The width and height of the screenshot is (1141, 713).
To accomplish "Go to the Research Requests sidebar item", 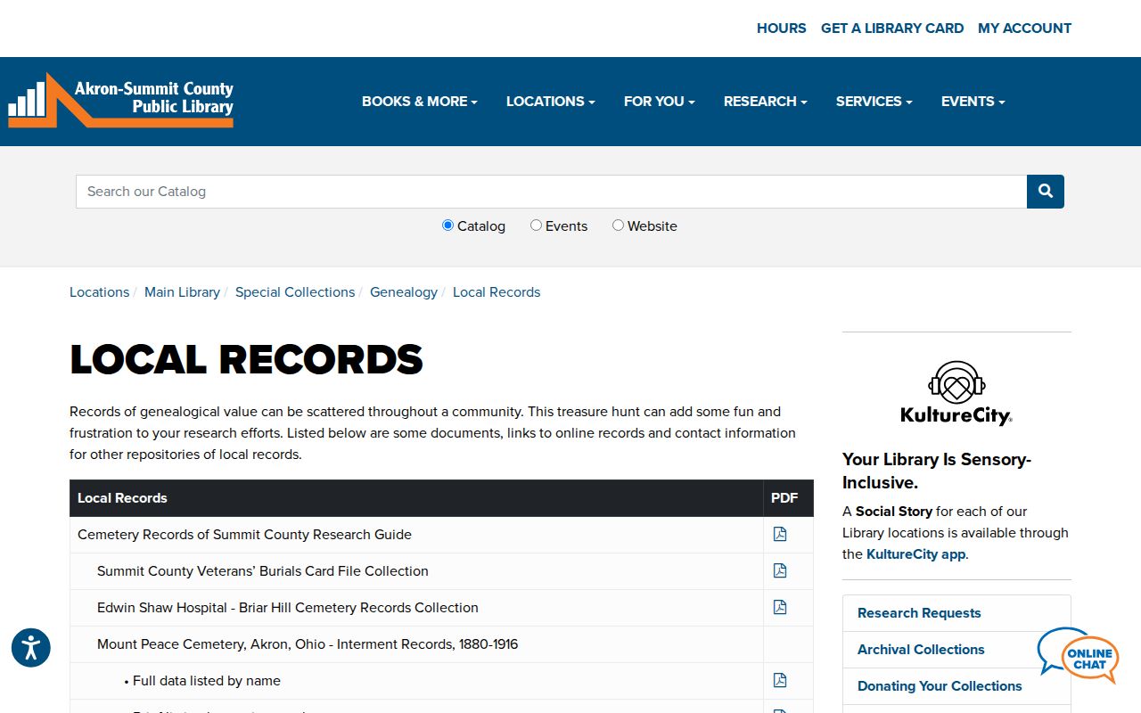I will (x=956, y=613).
